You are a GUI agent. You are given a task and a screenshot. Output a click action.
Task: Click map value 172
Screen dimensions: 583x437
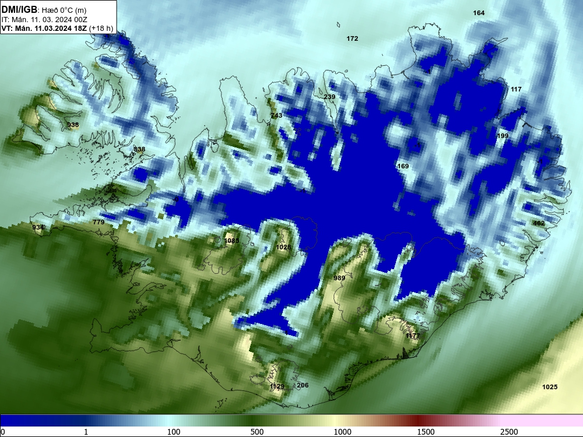(x=352, y=38)
